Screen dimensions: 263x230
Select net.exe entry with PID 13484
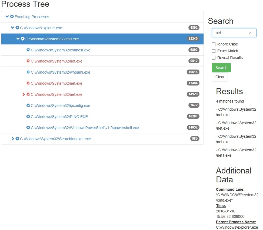56,83
